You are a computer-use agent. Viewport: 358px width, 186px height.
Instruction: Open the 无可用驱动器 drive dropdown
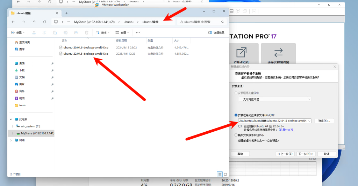275,99
